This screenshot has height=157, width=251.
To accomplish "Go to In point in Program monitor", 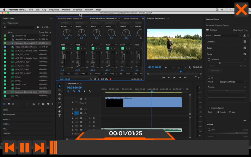I will (163, 78).
